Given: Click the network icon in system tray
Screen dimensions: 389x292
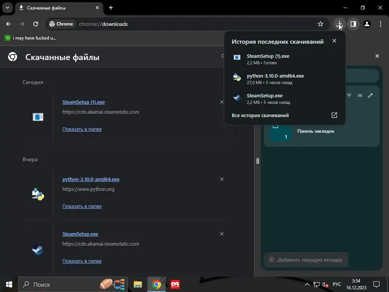Looking at the screenshot, I should pyautogui.click(x=316, y=284).
